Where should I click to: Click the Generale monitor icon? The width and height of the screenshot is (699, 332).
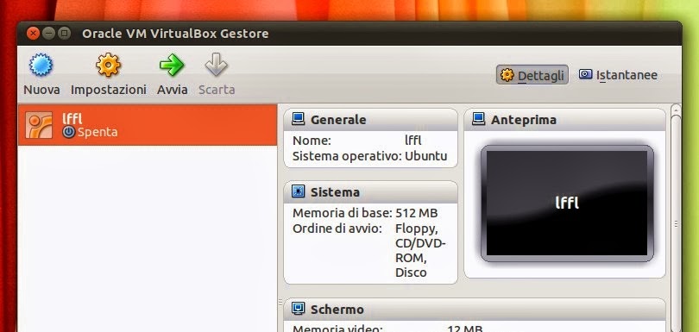[x=298, y=119]
